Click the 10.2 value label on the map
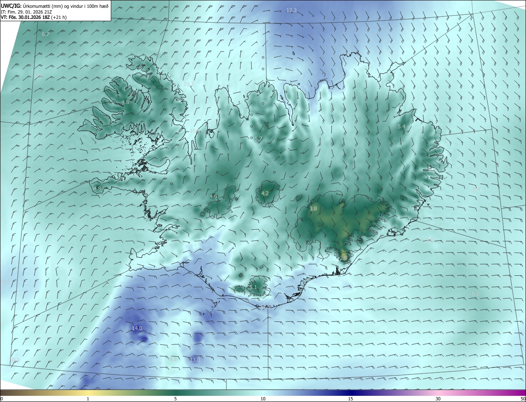This screenshot has width=526, height=402. click(x=189, y=84)
